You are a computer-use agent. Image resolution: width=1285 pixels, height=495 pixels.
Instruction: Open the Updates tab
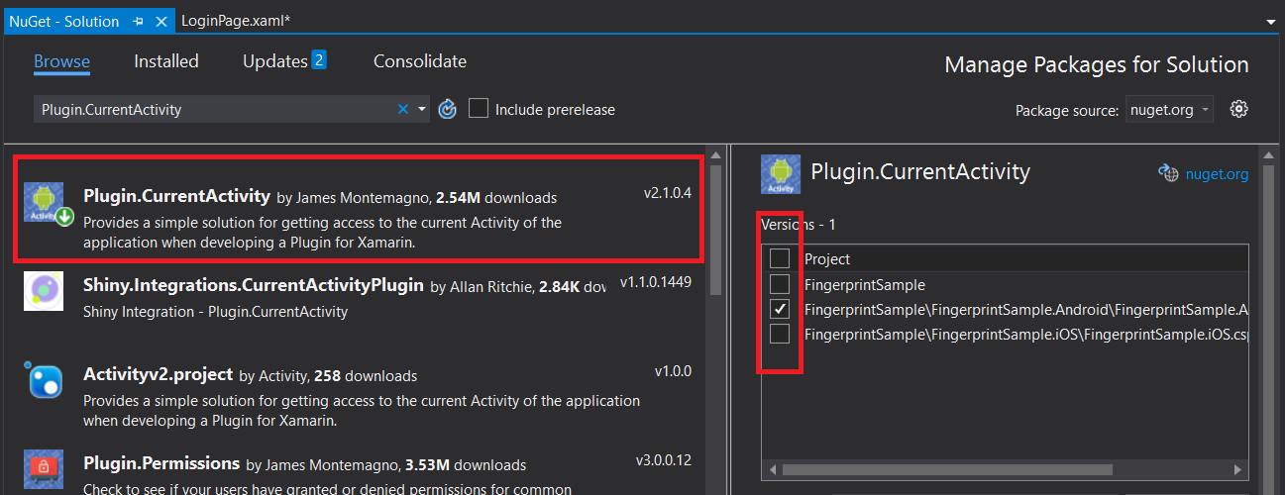pyautogui.click(x=284, y=61)
